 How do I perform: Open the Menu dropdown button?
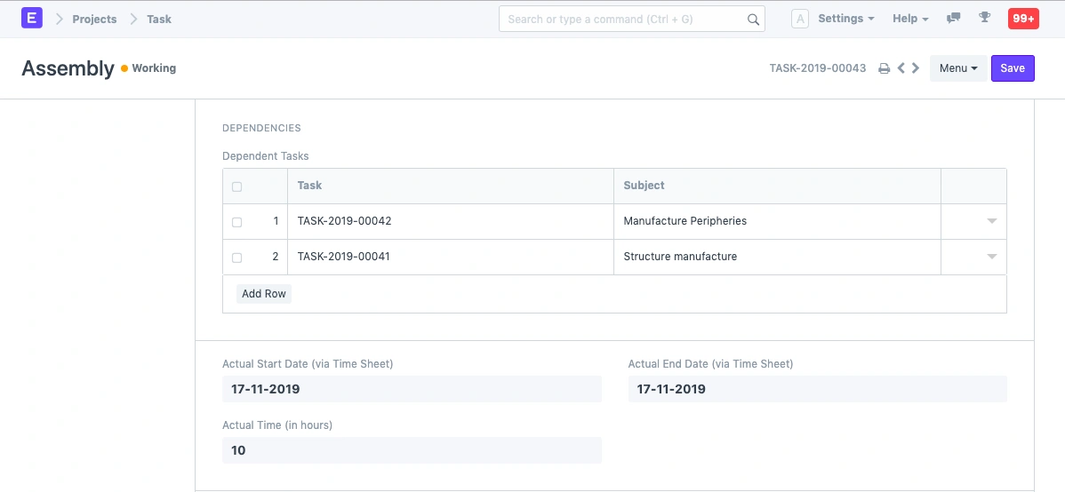957,68
